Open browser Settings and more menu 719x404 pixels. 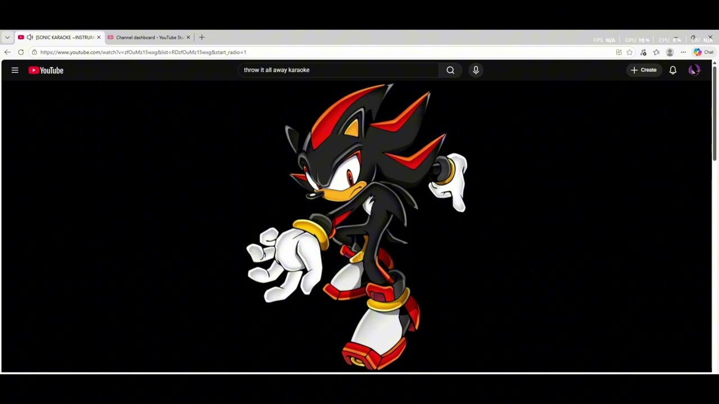(x=683, y=52)
